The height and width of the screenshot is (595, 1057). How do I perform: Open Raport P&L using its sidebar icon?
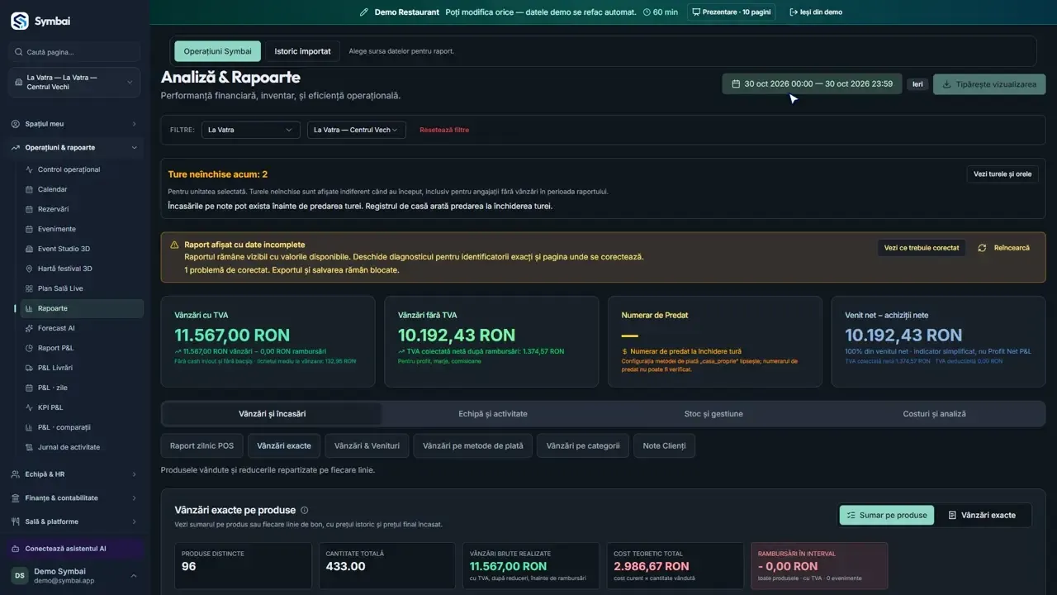[x=29, y=348]
